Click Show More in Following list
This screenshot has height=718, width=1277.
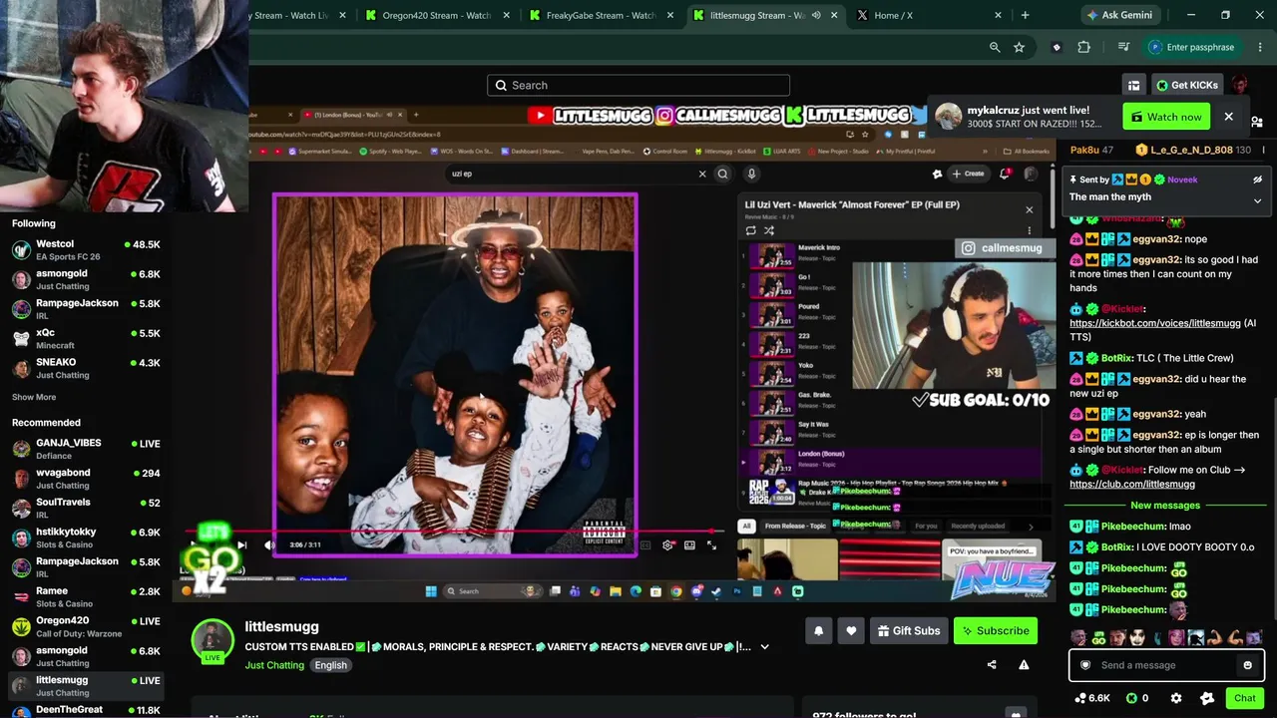[x=34, y=397]
